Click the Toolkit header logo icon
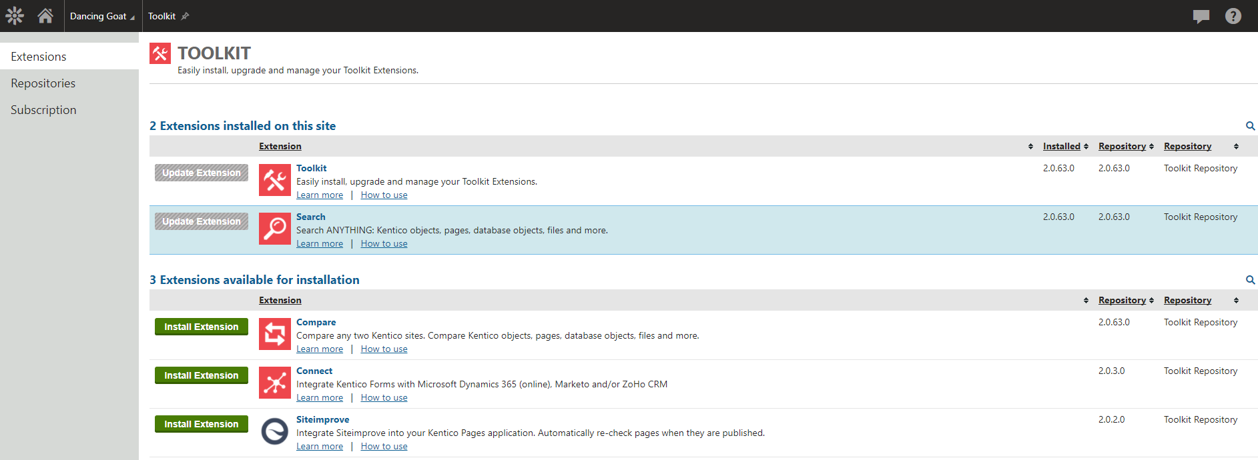Image resolution: width=1258 pixels, height=460 pixels. click(160, 53)
